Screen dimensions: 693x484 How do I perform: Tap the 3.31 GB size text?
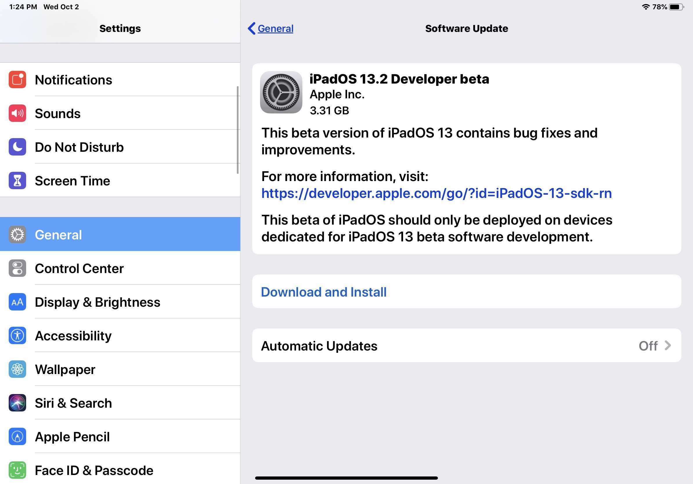(329, 111)
